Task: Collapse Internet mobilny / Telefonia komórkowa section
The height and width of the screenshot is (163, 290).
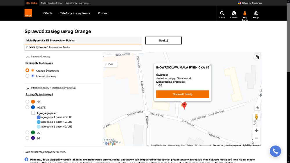Action: 28,88
